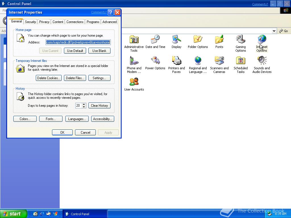Select Internet Options icon in Control Panel
The image size is (291, 218).
click(262, 39)
